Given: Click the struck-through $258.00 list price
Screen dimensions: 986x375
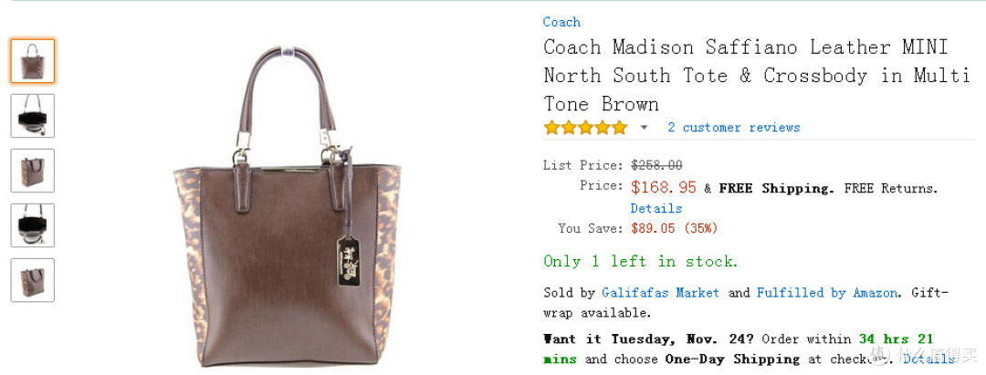Looking at the screenshot, I should (x=656, y=165).
